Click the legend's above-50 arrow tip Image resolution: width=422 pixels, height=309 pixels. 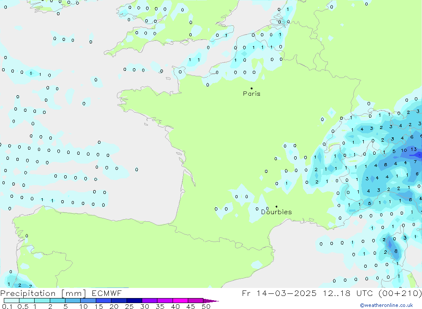pyautogui.click(x=211, y=301)
